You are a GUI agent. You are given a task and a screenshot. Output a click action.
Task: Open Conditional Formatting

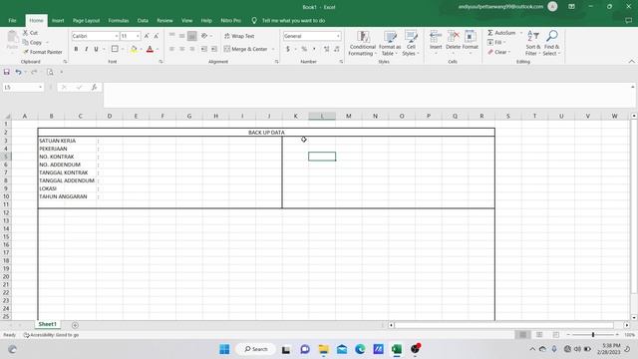coord(362,43)
